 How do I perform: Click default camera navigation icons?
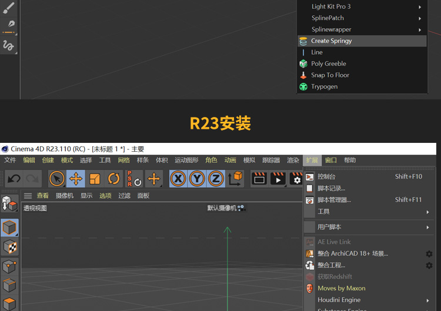click(x=240, y=208)
